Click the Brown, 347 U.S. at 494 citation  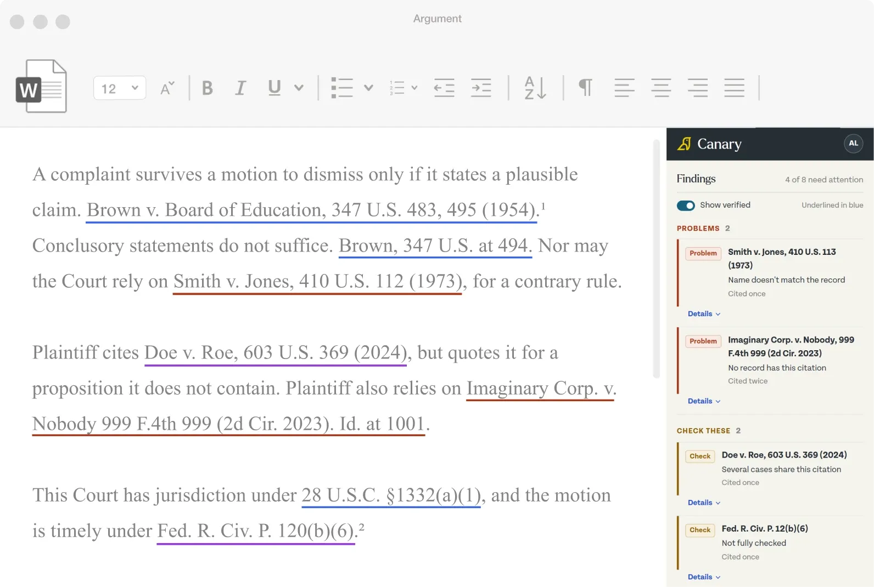(x=435, y=246)
